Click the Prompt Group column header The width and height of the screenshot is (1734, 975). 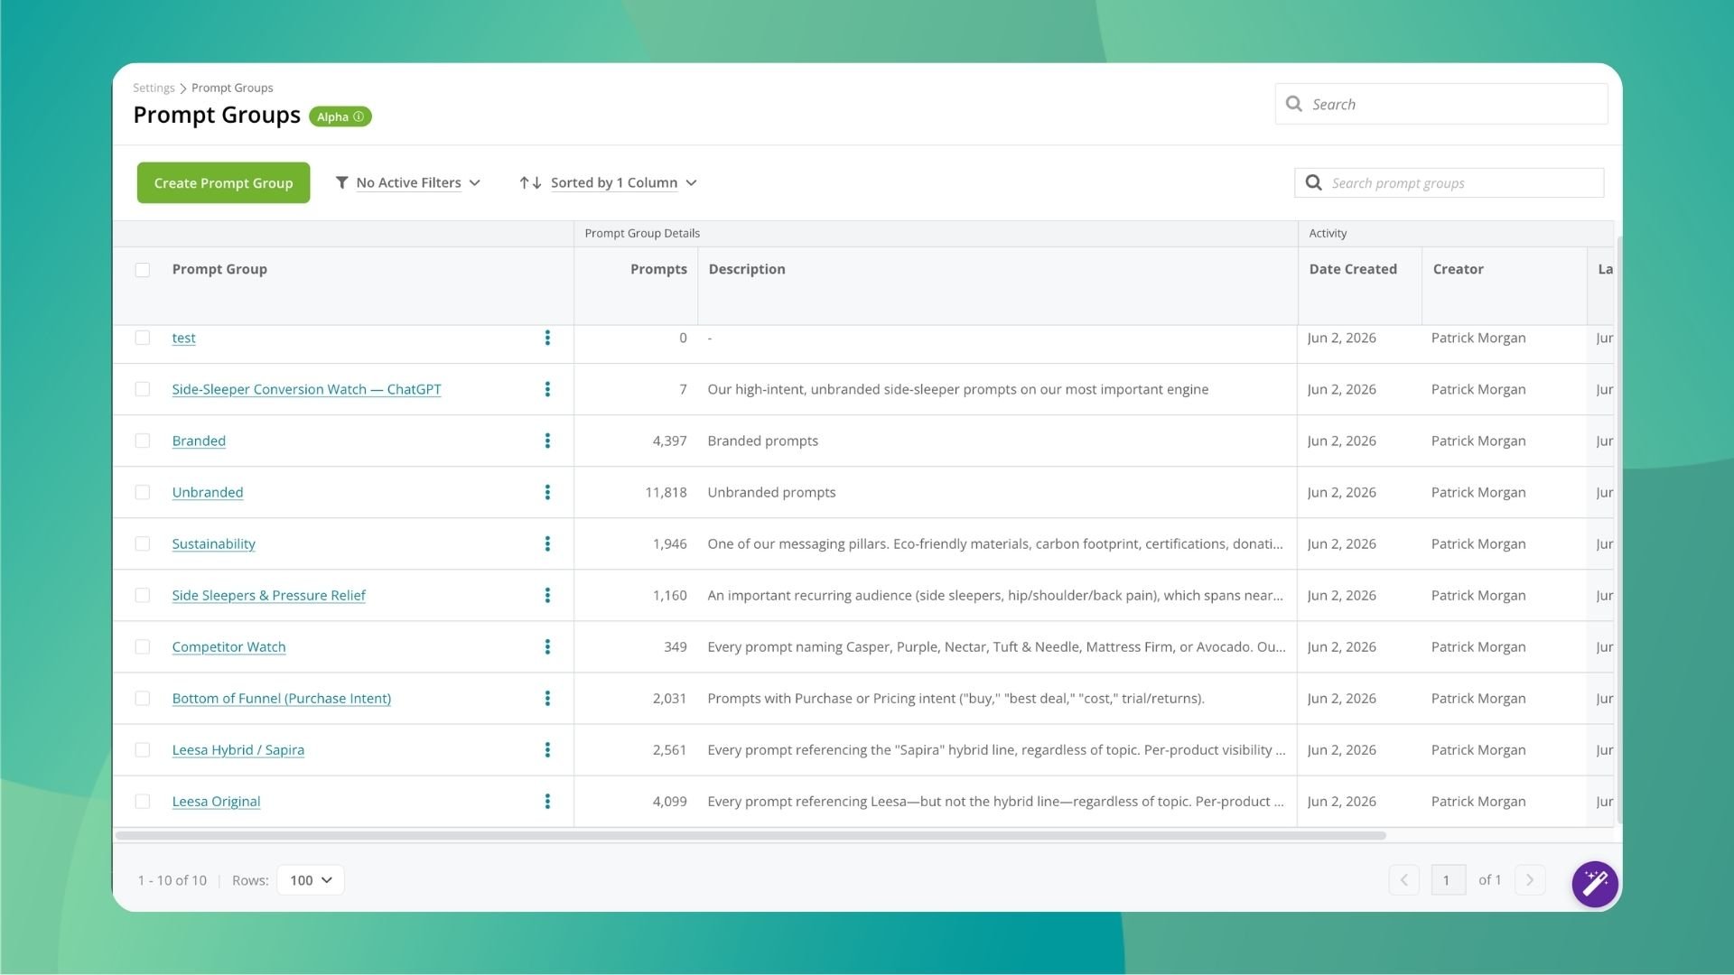tap(219, 269)
